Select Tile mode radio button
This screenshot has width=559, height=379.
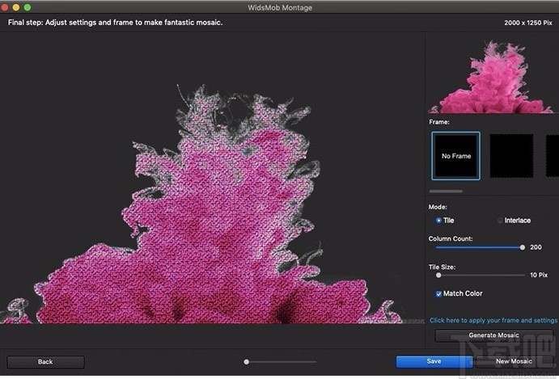point(439,220)
